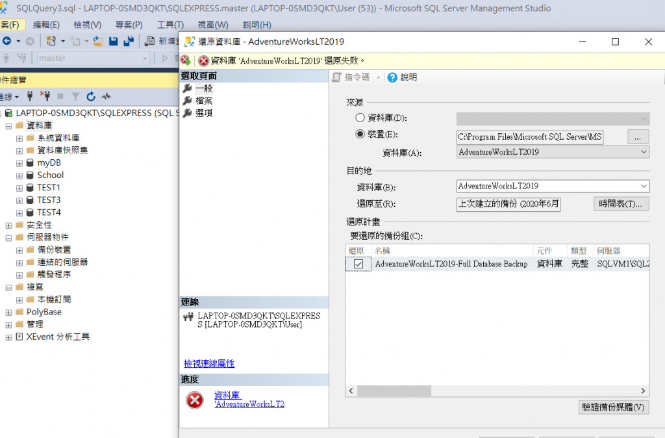
Task: Click the 驗證備份媒體(V) button
Action: (x=613, y=407)
